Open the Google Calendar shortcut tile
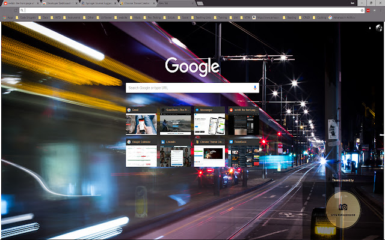385x240 pixels. click(141, 153)
